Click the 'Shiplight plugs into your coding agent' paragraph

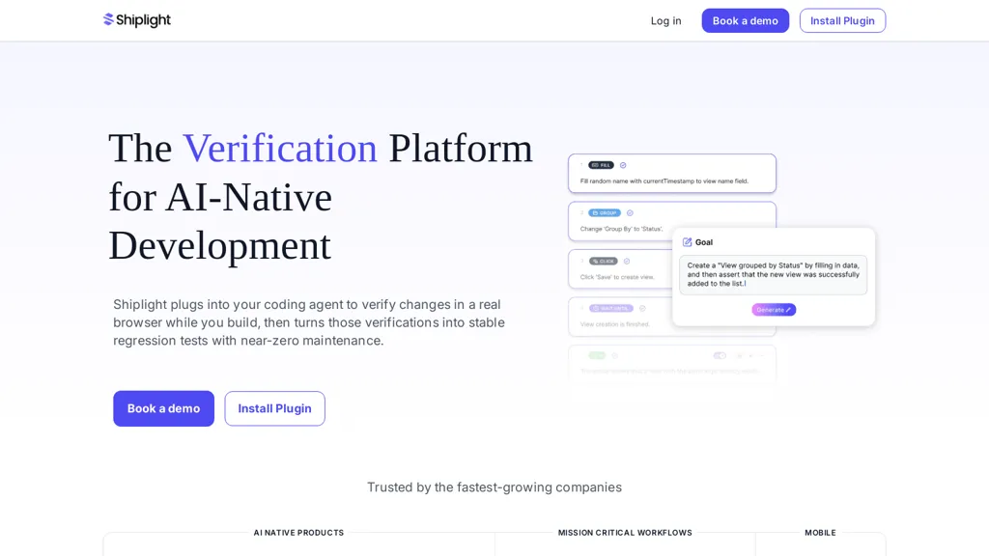tap(309, 322)
